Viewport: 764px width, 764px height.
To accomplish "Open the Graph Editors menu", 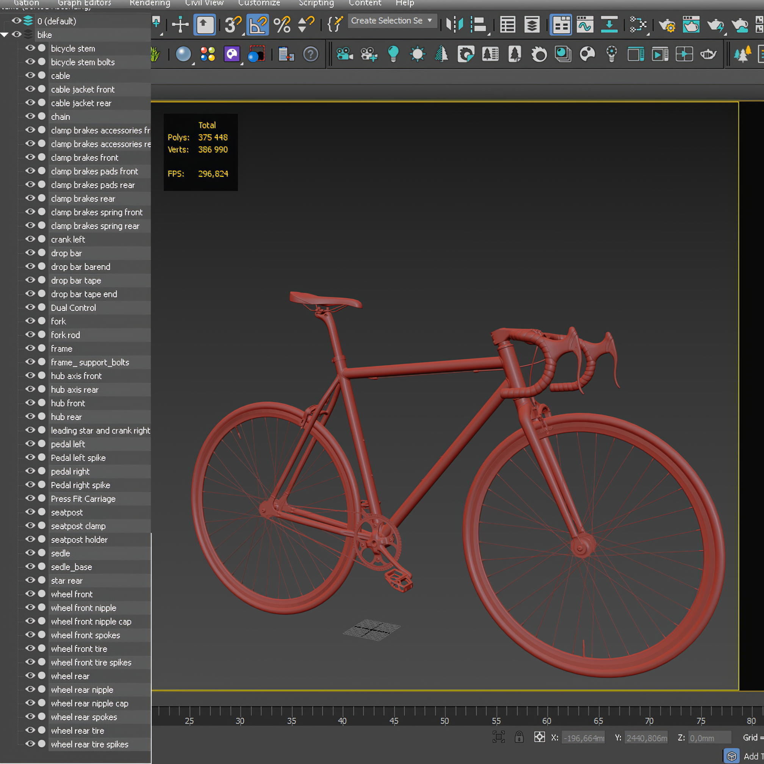I will pyautogui.click(x=84, y=3).
